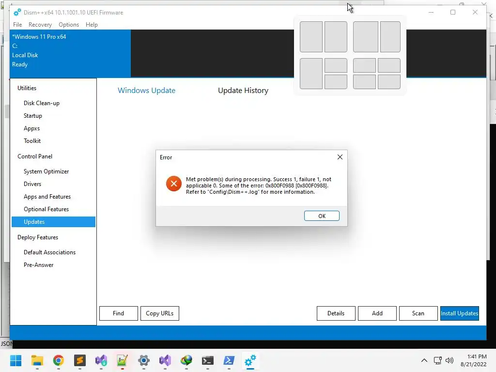Switch to the Windows Update tab
Viewport: 496px width, 372px height.
tap(146, 91)
